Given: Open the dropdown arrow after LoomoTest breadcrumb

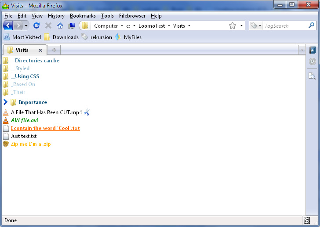Looking at the screenshot, I should point(169,25).
